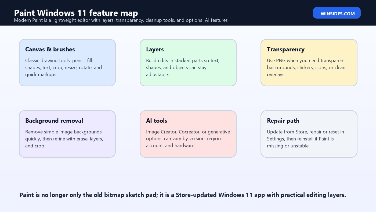The width and height of the screenshot is (376, 212).
Task: Select the 'Transparency' card heading
Action: click(x=286, y=49)
